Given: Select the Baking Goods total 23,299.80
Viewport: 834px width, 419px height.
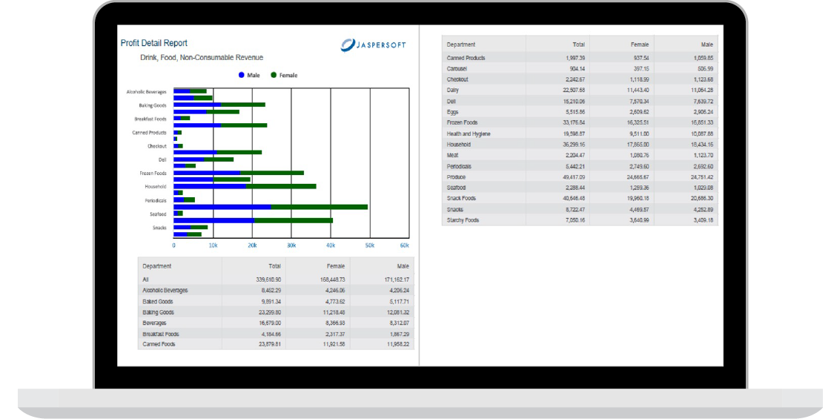Looking at the screenshot, I should (270, 312).
